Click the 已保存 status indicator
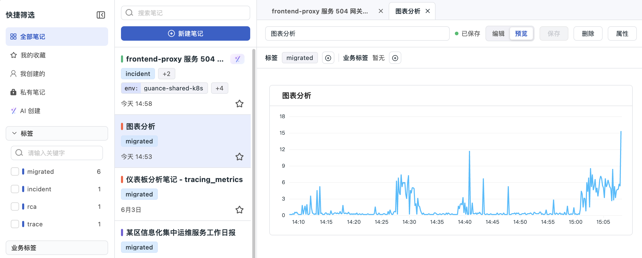 pos(467,33)
